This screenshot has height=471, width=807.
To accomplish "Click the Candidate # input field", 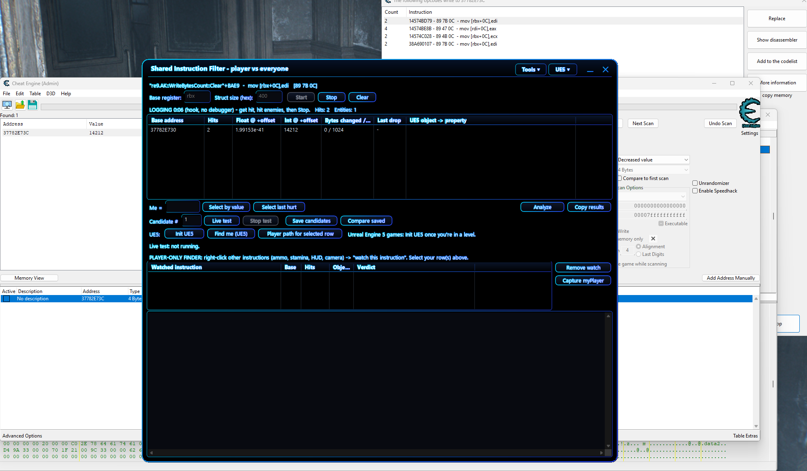I will coord(191,220).
